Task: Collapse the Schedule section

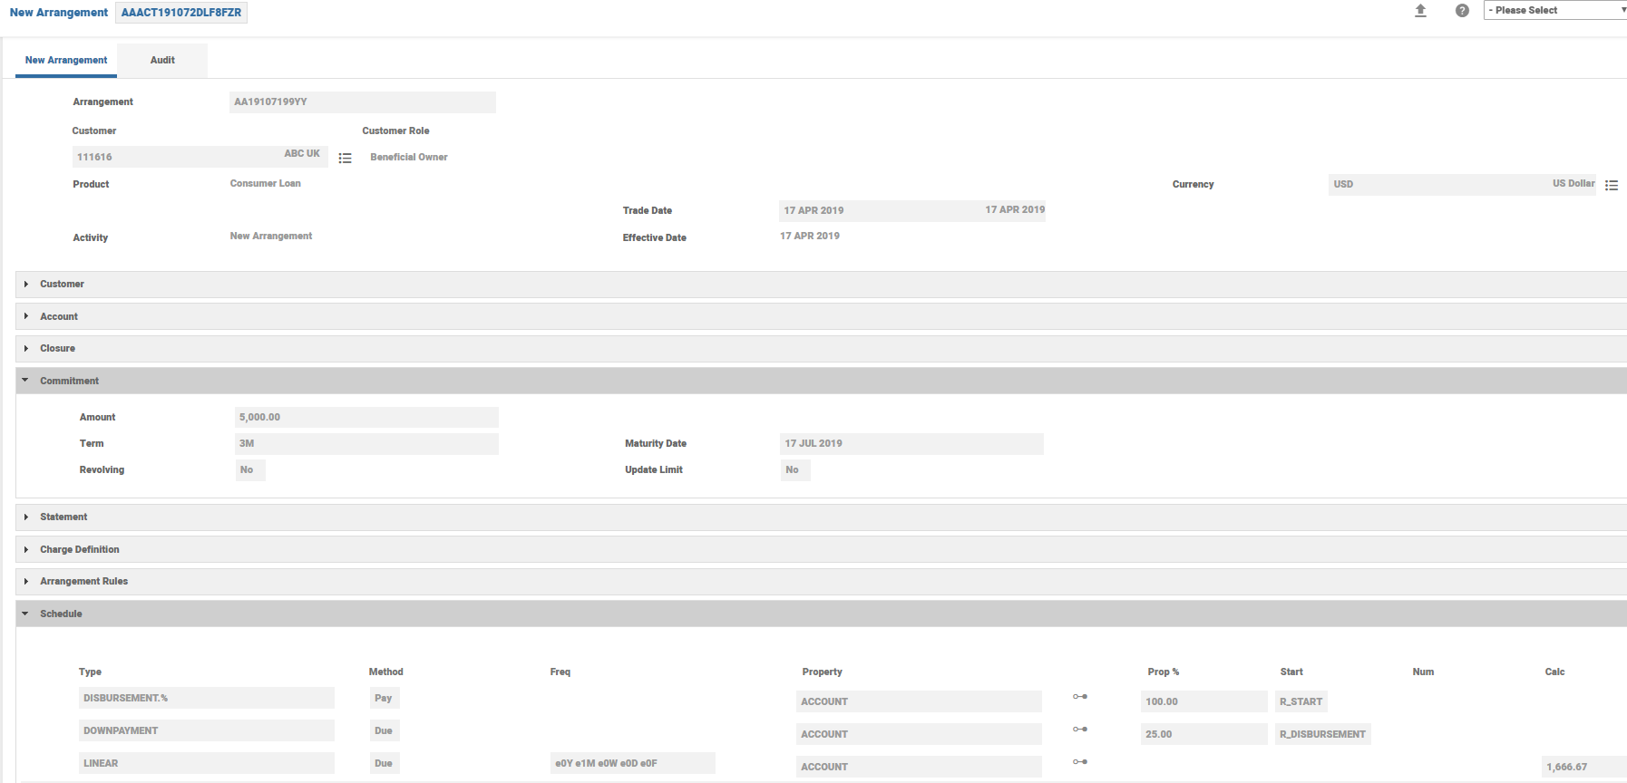Action: pyautogui.click(x=61, y=614)
